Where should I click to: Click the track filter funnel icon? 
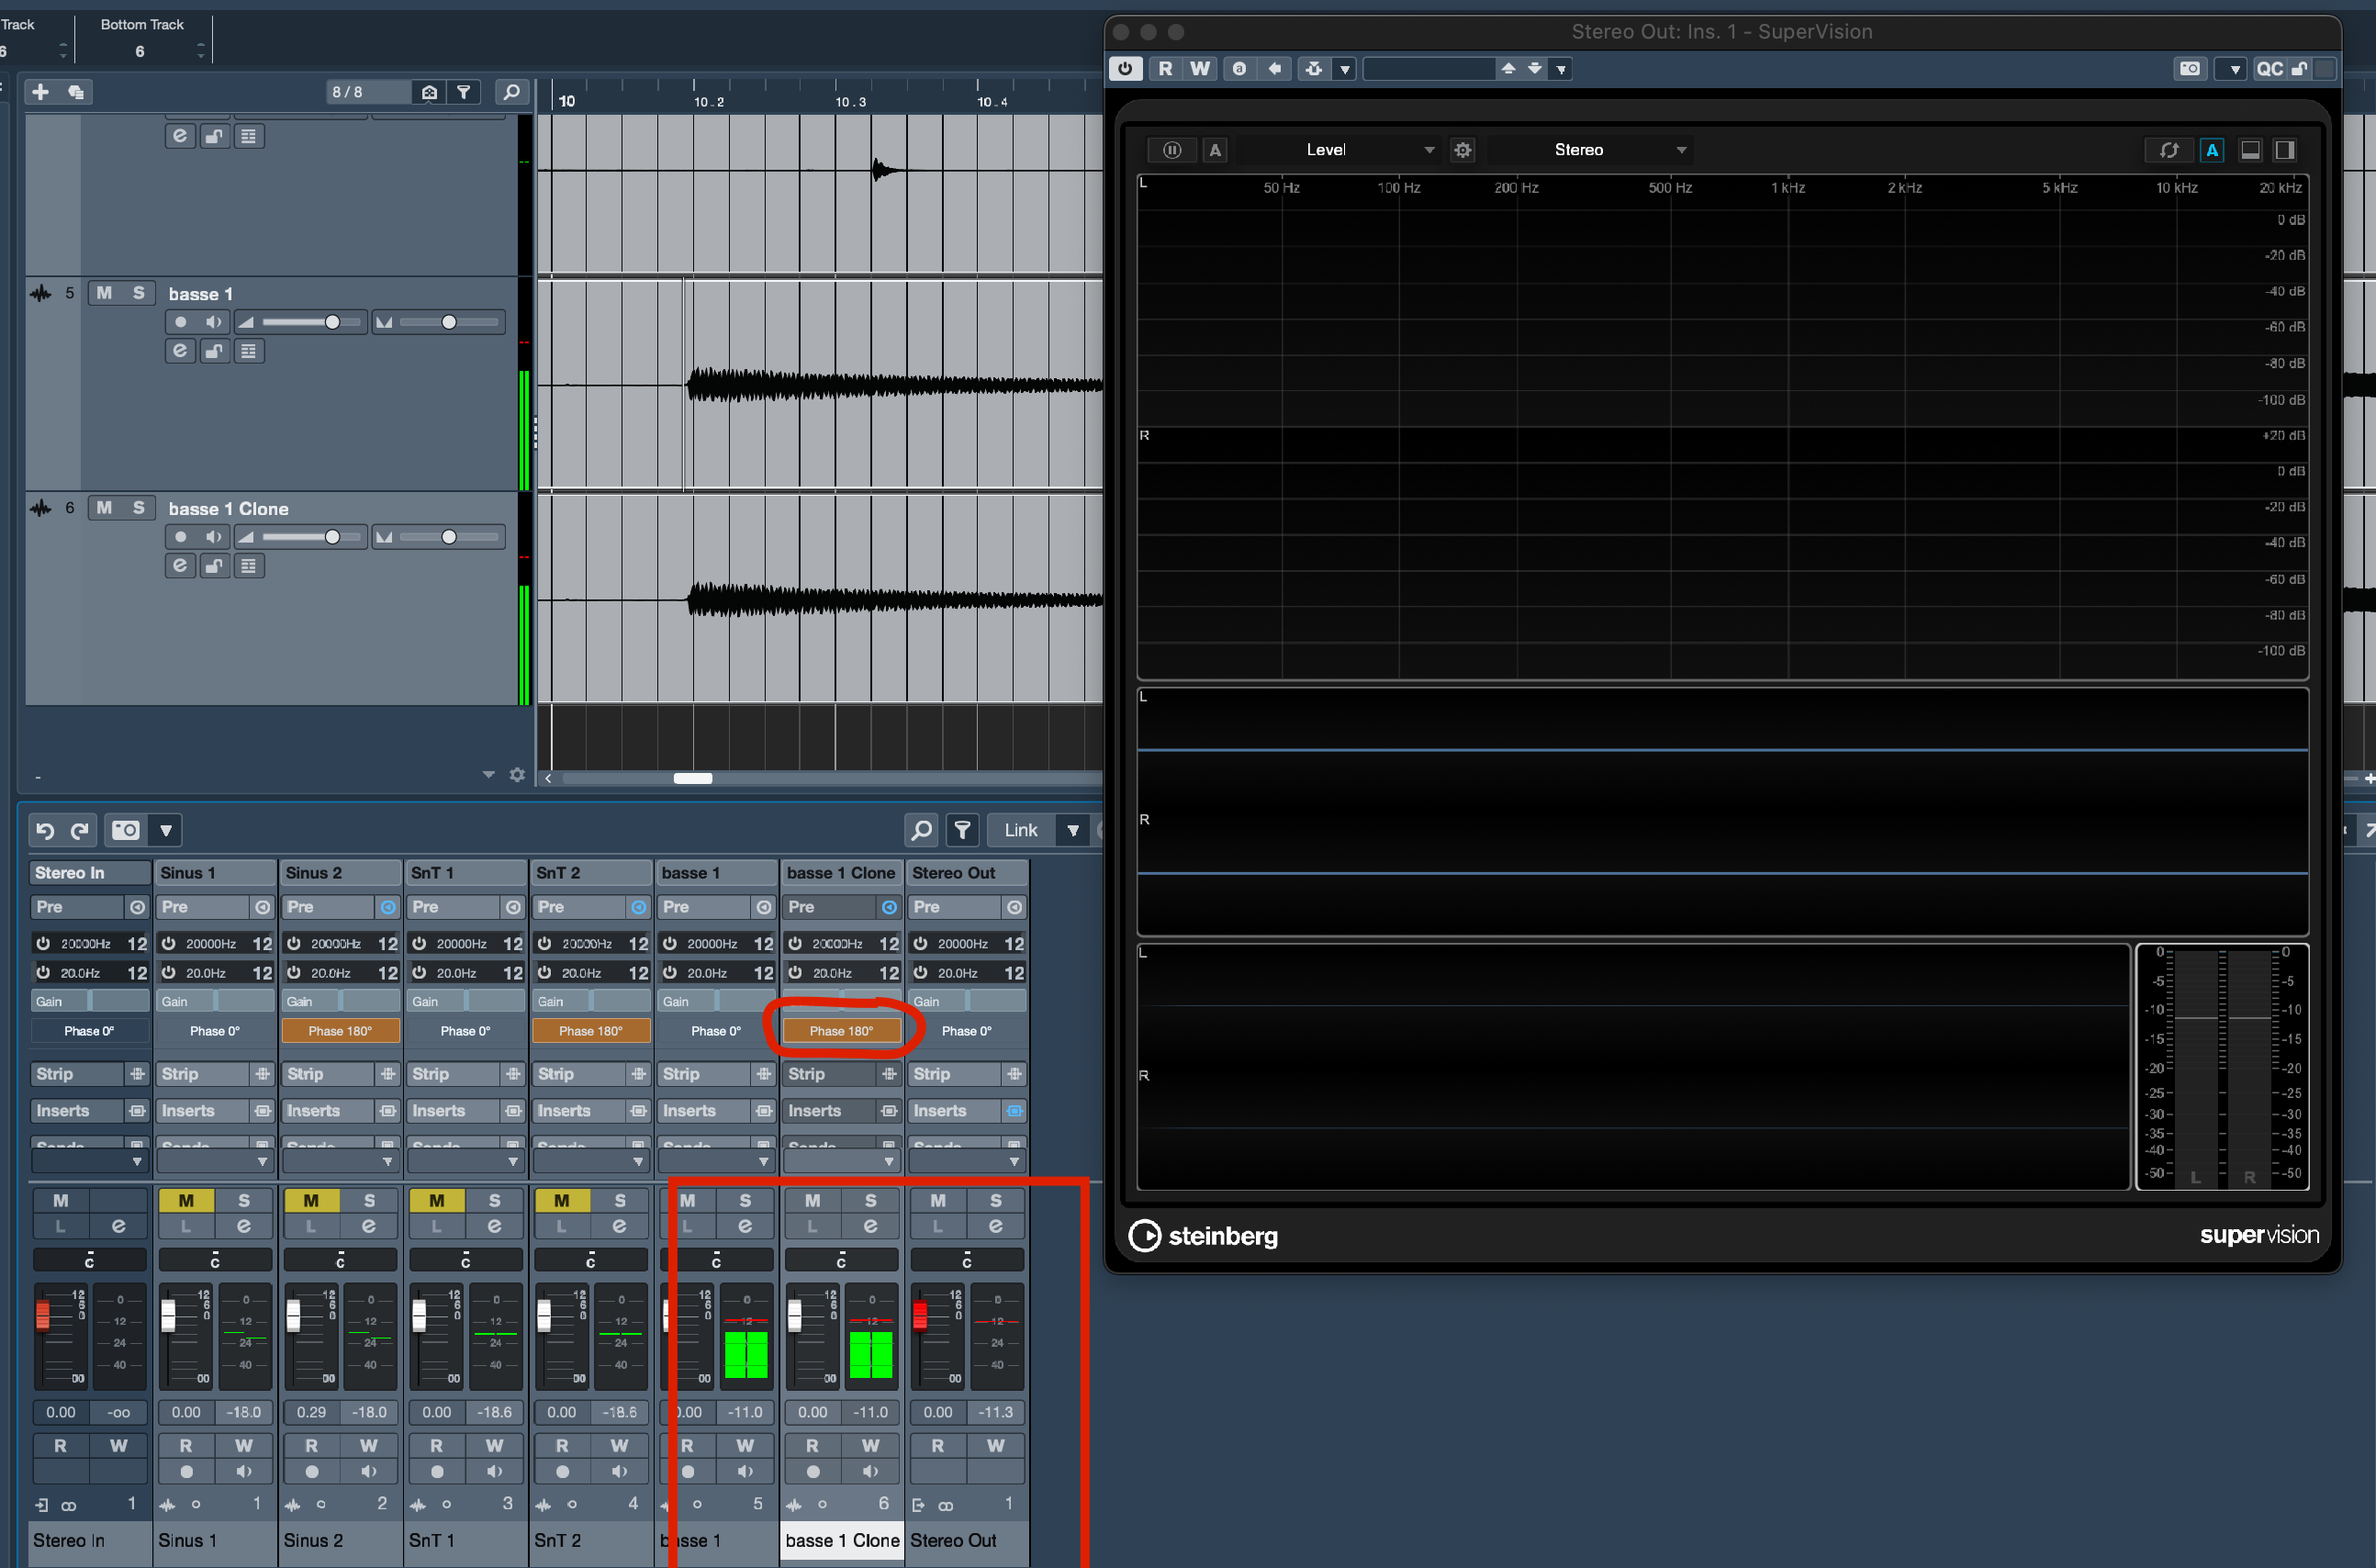pyautogui.click(x=464, y=92)
